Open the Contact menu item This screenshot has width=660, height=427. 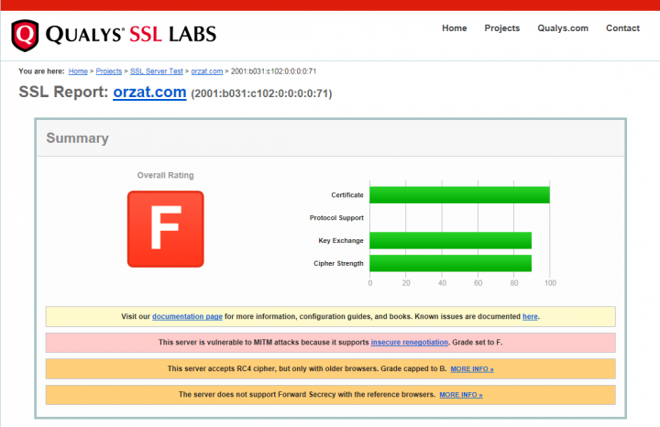(622, 28)
